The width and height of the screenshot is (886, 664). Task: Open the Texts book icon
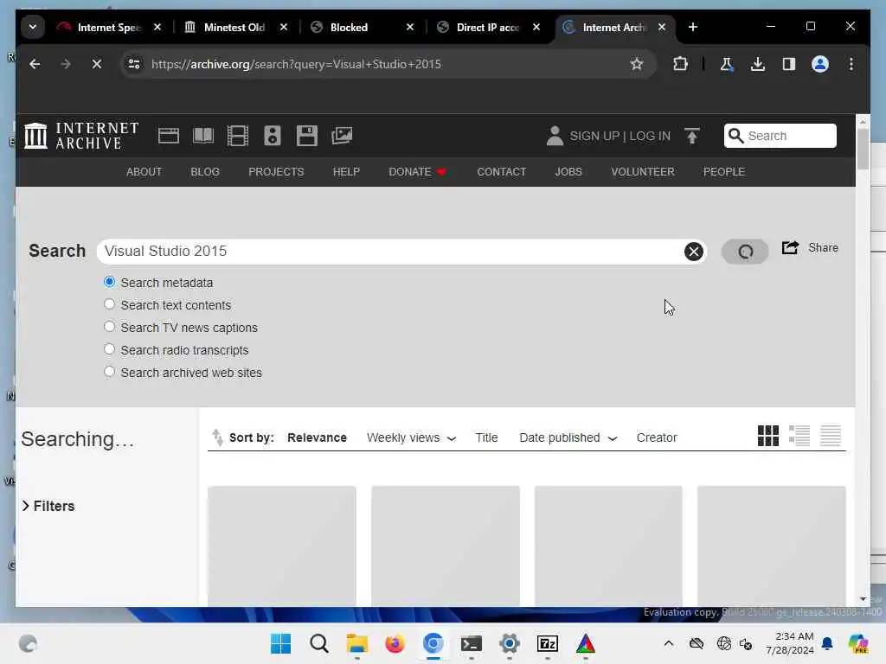click(x=203, y=136)
